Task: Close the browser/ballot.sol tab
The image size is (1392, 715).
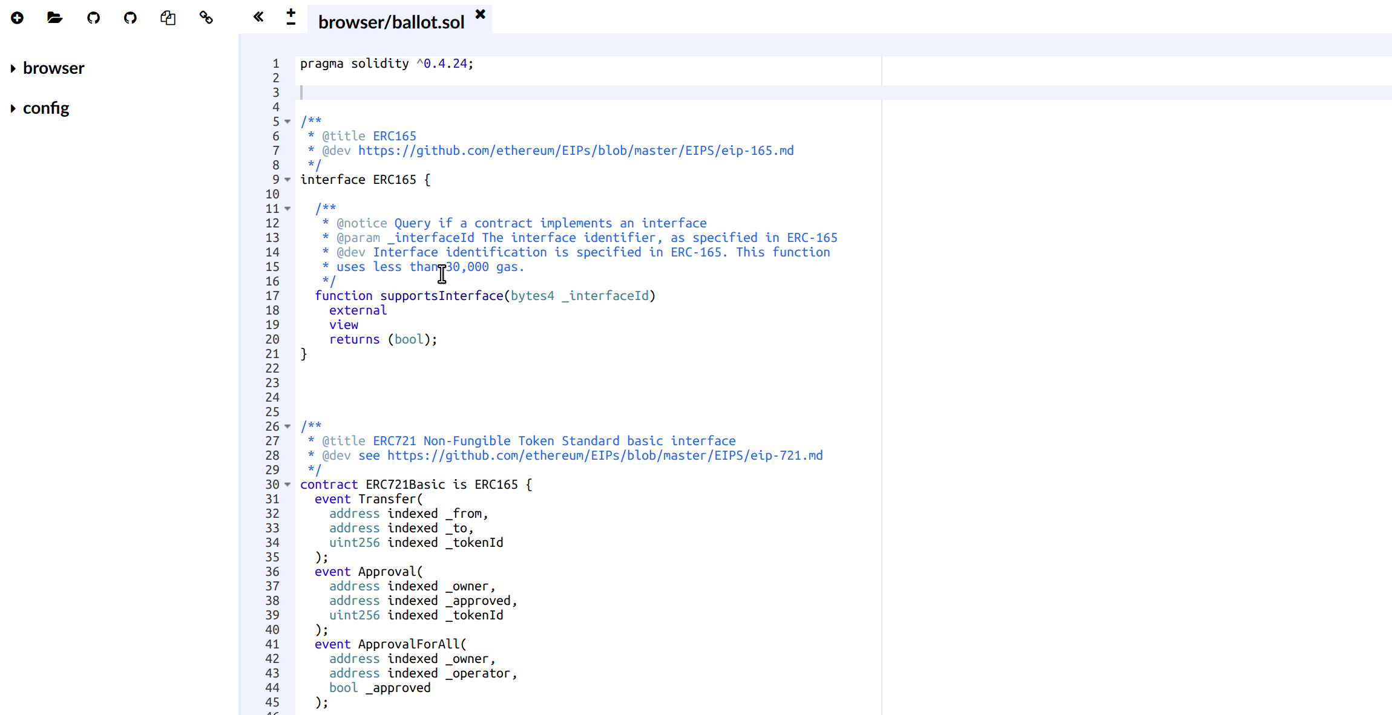Action: pyautogui.click(x=480, y=14)
